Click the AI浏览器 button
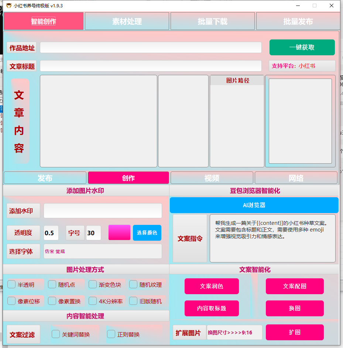Image resolution: width=343 pixels, height=348 pixels. pyautogui.click(x=254, y=205)
